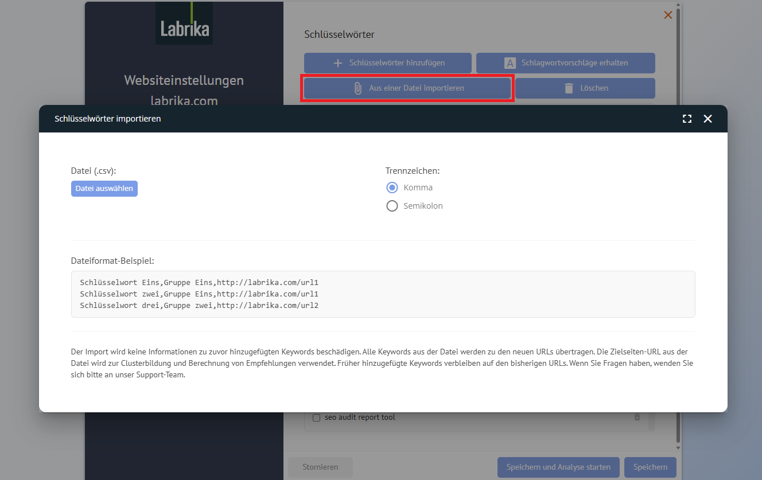Click Aus einer Datei importieren button
Viewport: 762px width, 480px height.
(407, 88)
